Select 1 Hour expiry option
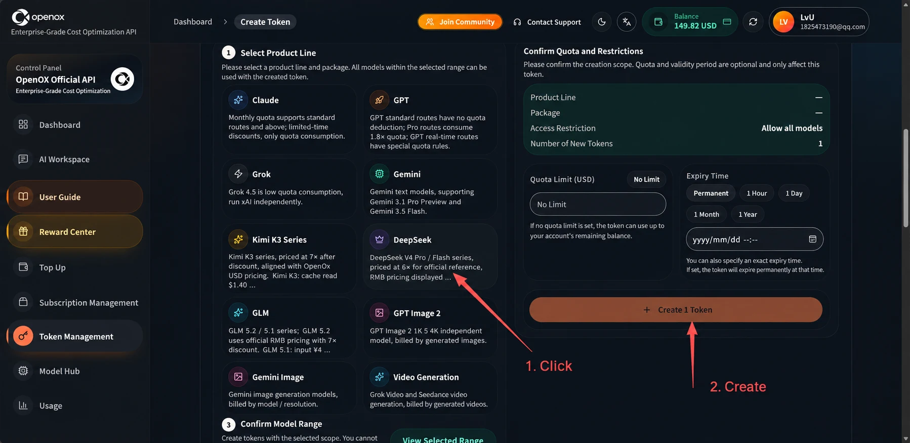Screen dimensions: 910x443 [757, 193]
